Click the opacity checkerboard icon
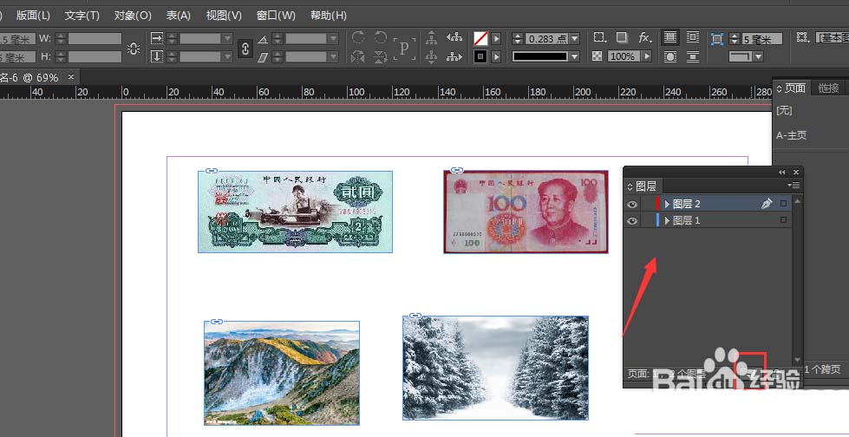849x437 pixels. coord(598,56)
